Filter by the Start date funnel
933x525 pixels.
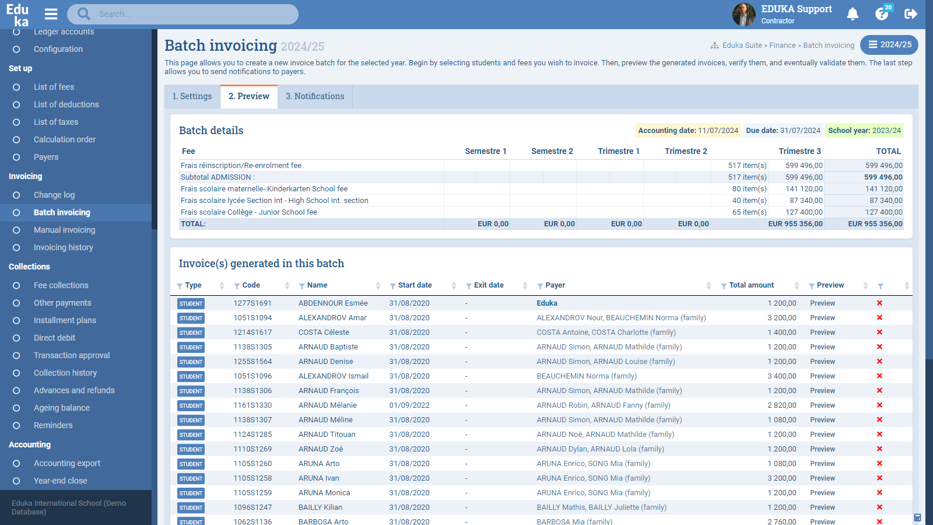pyautogui.click(x=393, y=286)
